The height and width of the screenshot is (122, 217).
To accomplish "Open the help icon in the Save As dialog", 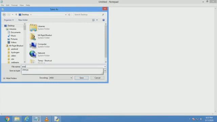I will coord(103,20).
